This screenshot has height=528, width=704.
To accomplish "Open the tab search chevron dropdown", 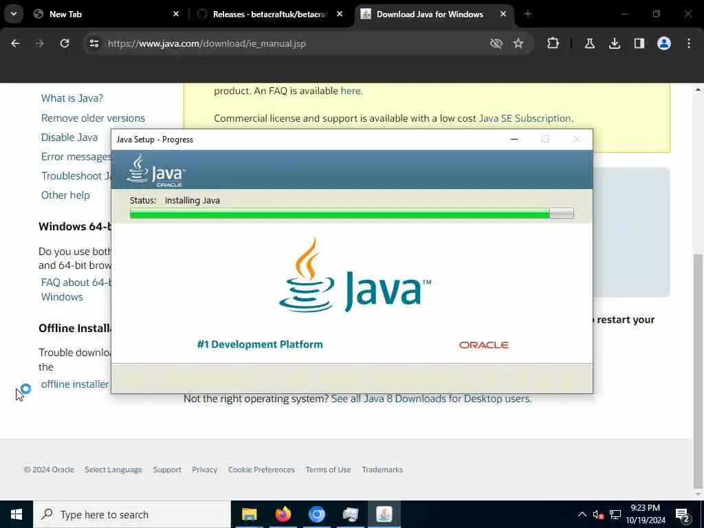I will pos(14,14).
